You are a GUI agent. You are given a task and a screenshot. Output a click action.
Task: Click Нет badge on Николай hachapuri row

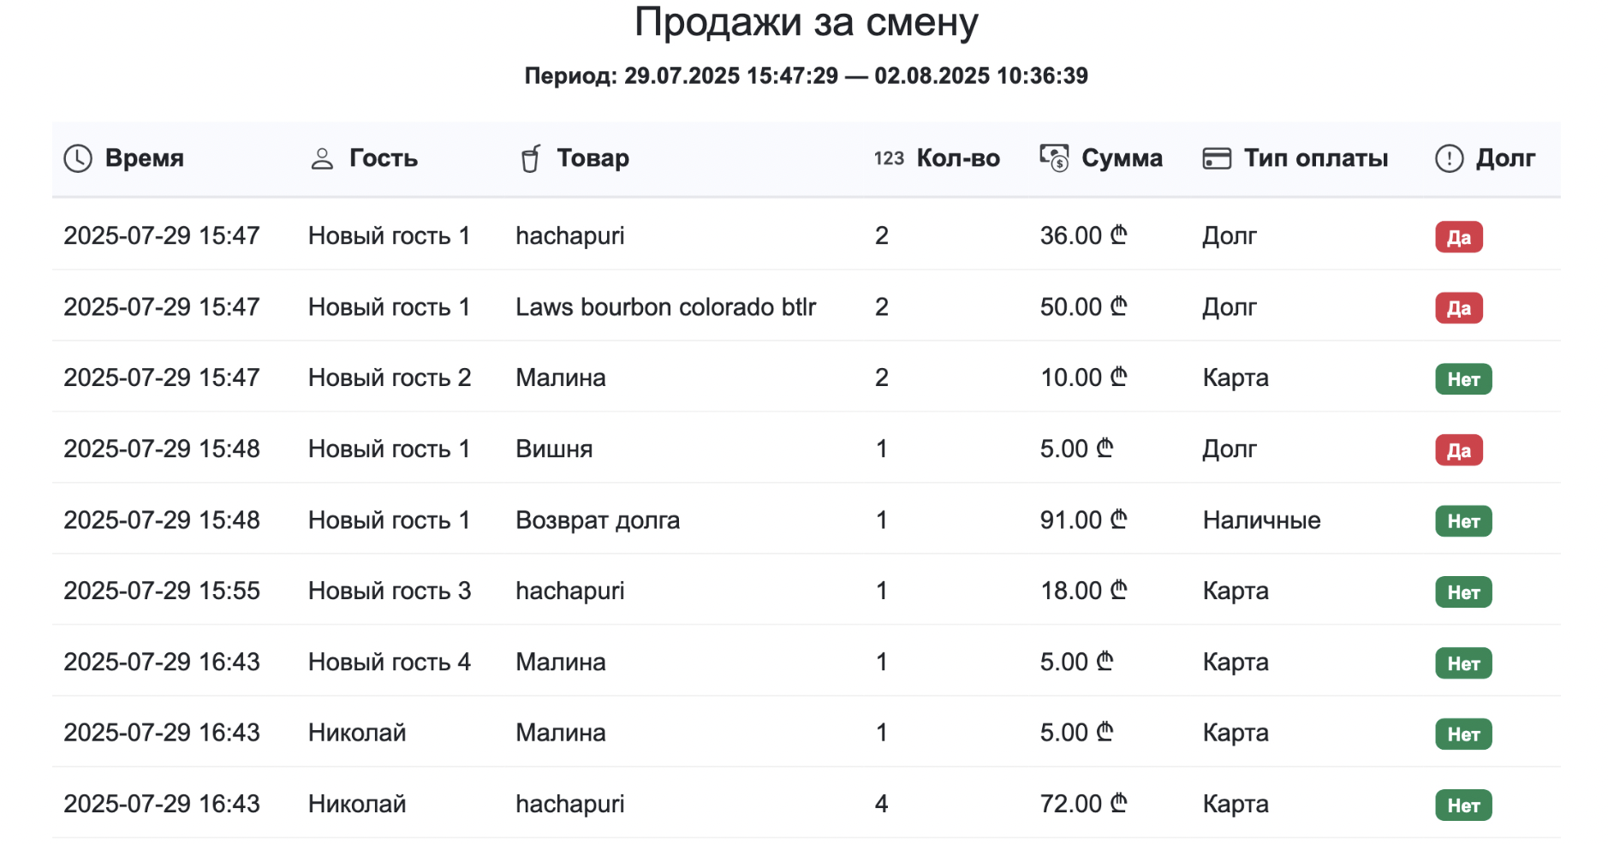1464,804
